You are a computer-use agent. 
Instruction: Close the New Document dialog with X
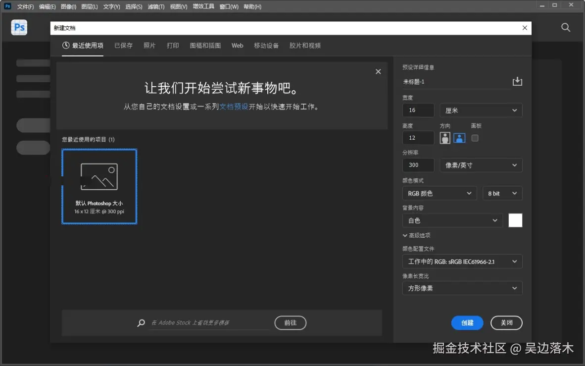tap(525, 28)
